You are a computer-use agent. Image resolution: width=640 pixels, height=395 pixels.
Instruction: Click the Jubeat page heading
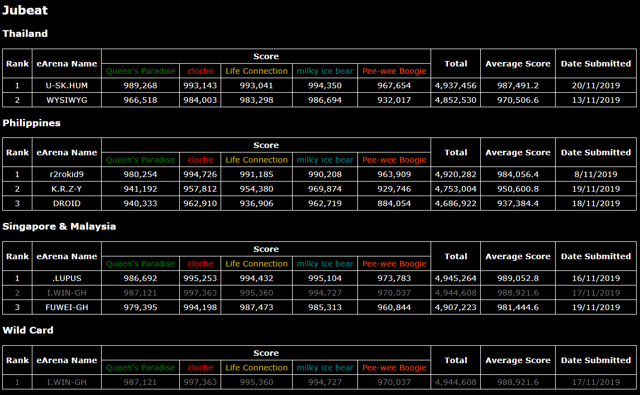pyautogui.click(x=25, y=10)
